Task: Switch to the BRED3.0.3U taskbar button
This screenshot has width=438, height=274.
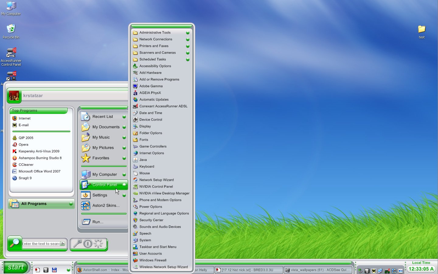Action: coord(249,270)
